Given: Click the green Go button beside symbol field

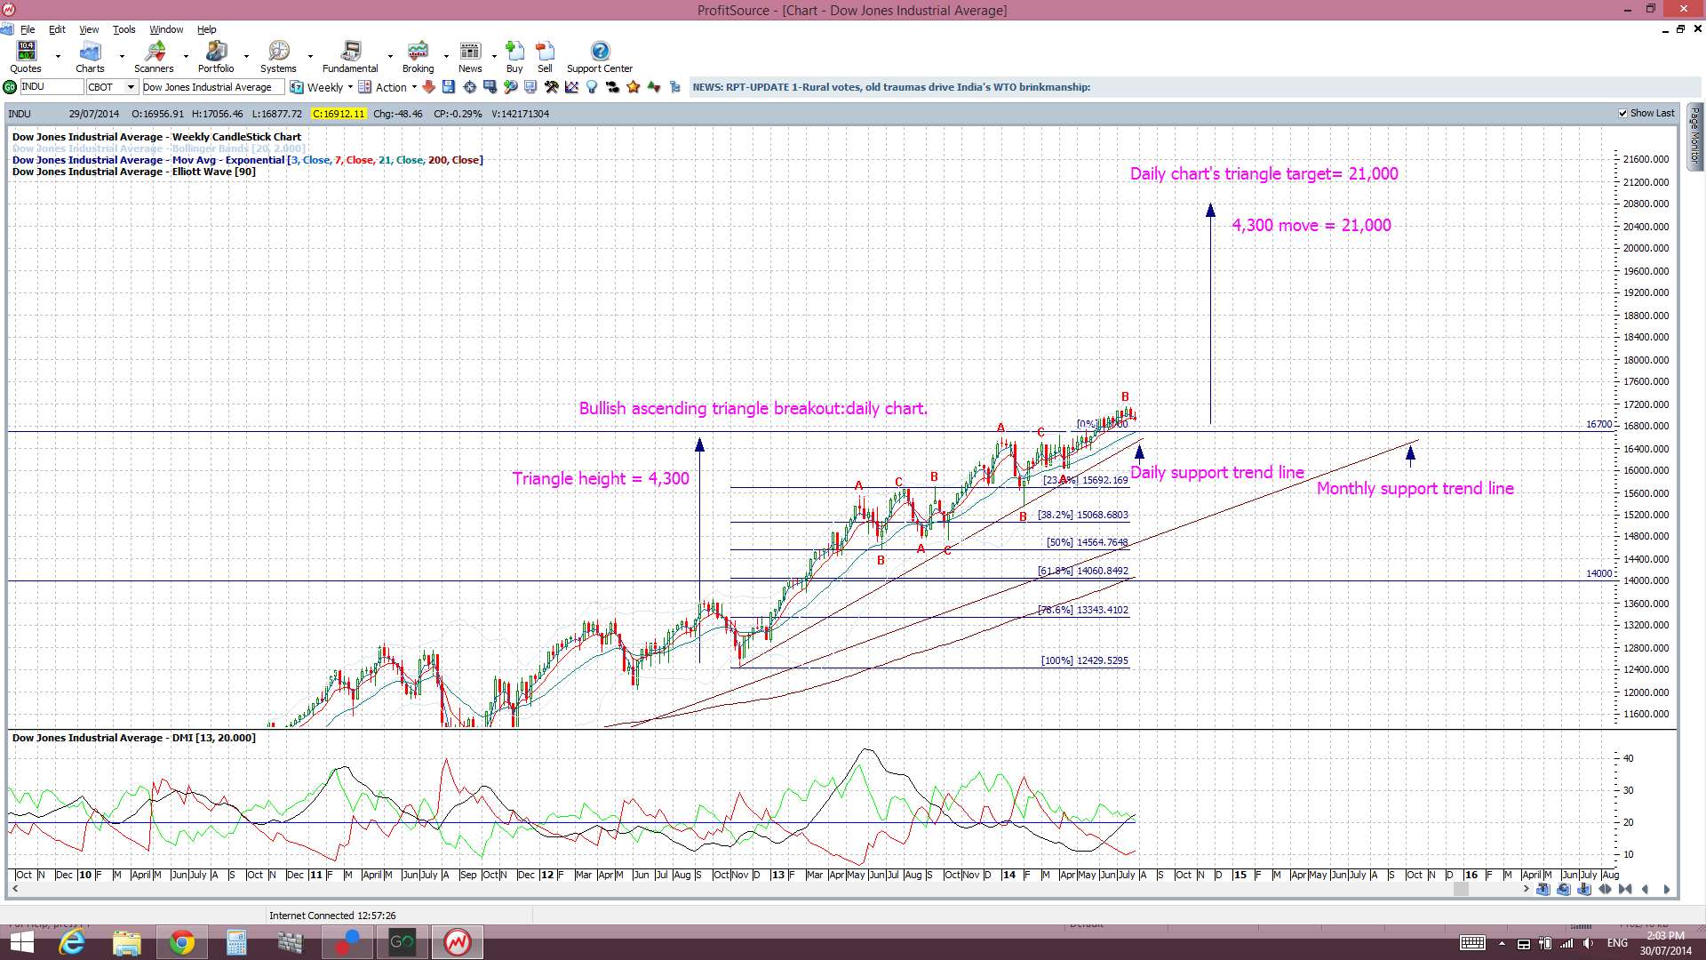Looking at the screenshot, I should point(10,87).
